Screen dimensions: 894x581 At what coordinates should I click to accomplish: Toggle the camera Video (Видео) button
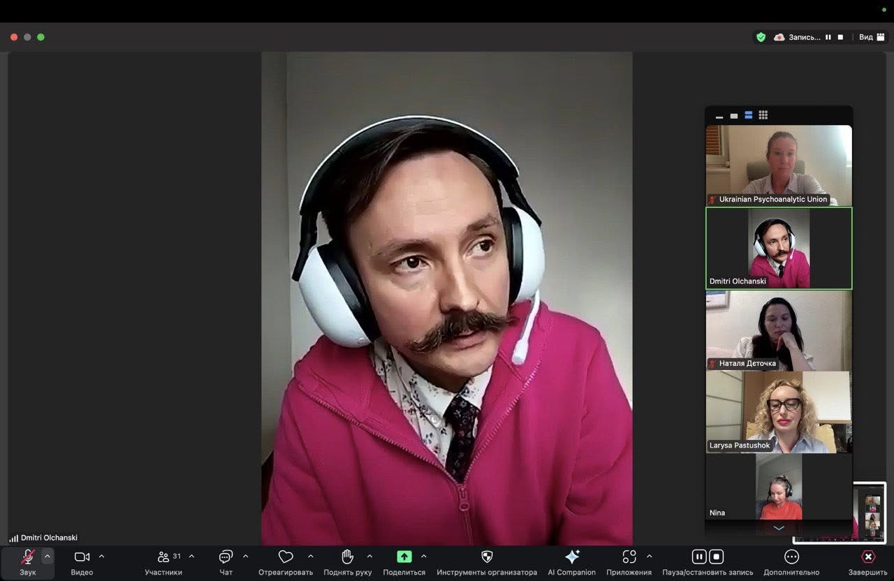[82, 557]
